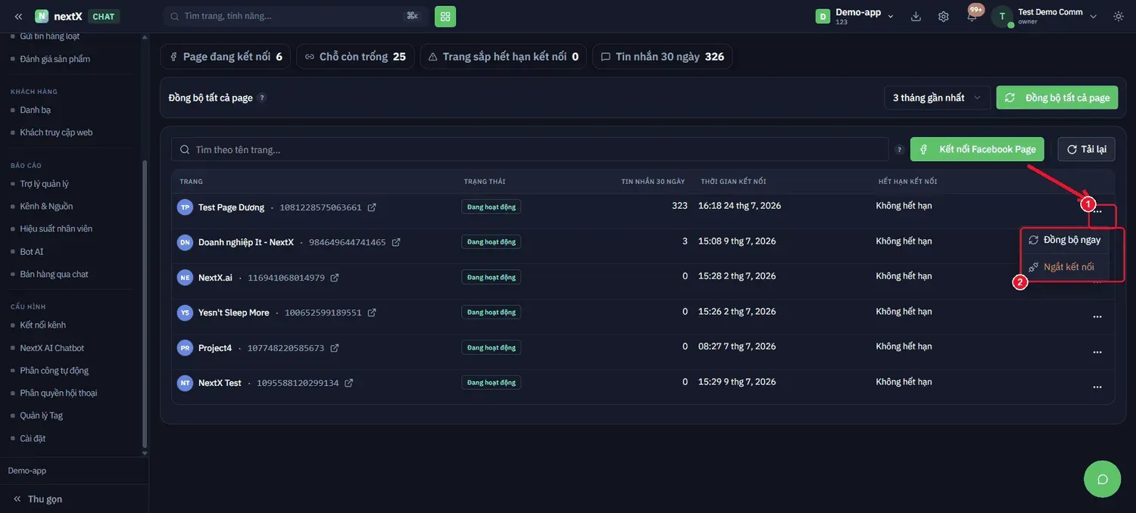The height and width of the screenshot is (513, 1136).
Task: Open the green apps grid icon
Action: coord(445,16)
